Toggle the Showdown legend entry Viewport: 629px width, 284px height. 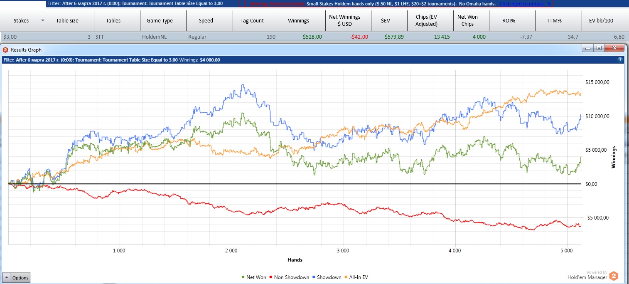click(x=328, y=277)
